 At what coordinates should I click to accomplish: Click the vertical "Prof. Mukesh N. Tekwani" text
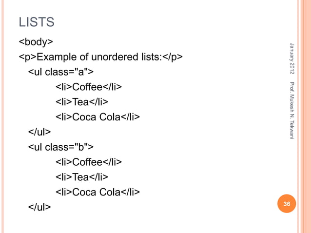pos(292,111)
